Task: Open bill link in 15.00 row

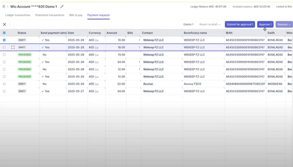Action: [x=139, y=40]
